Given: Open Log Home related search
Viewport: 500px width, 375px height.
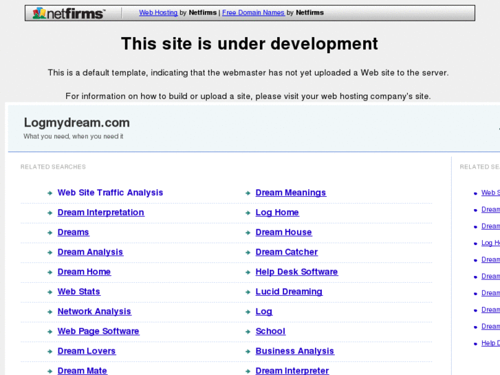Looking at the screenshot, I should [x=277, y=212].
